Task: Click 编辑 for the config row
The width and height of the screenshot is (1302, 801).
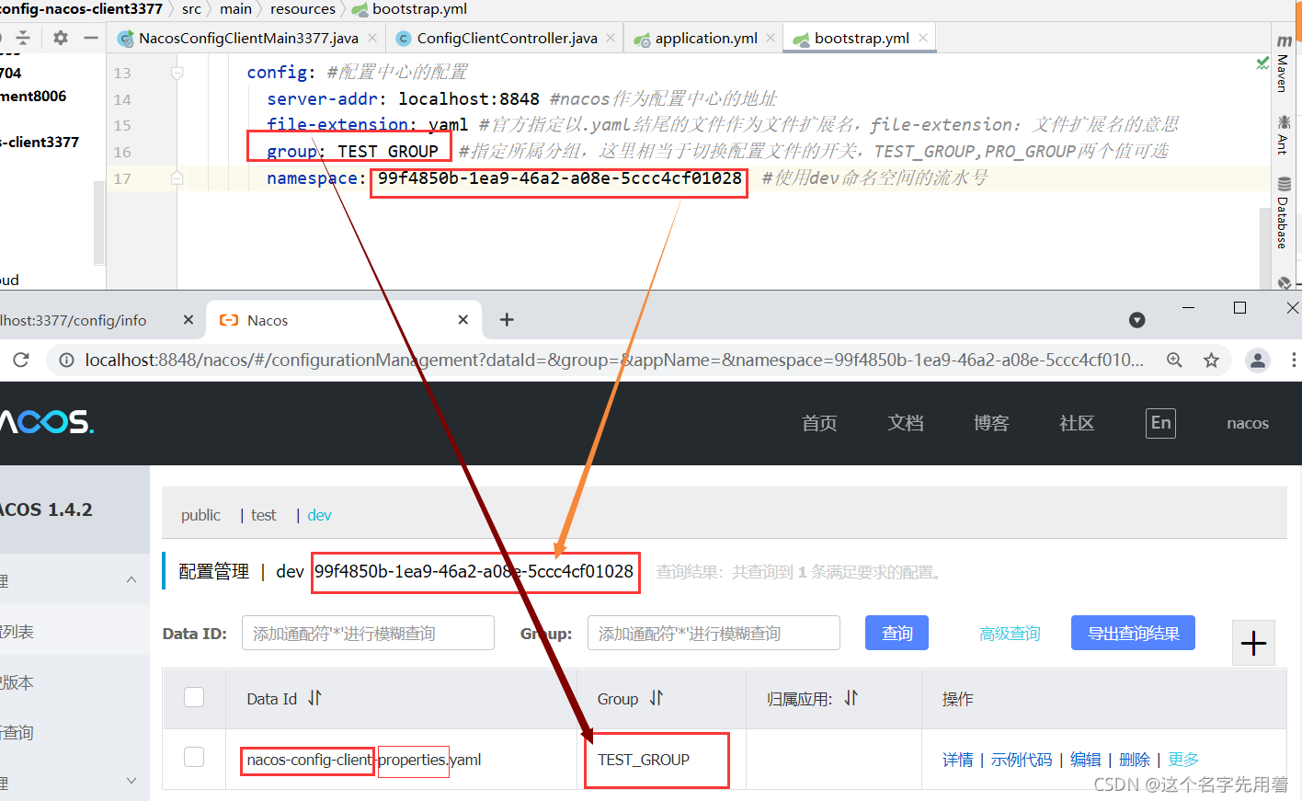Action: click(x=1085, y=760)
